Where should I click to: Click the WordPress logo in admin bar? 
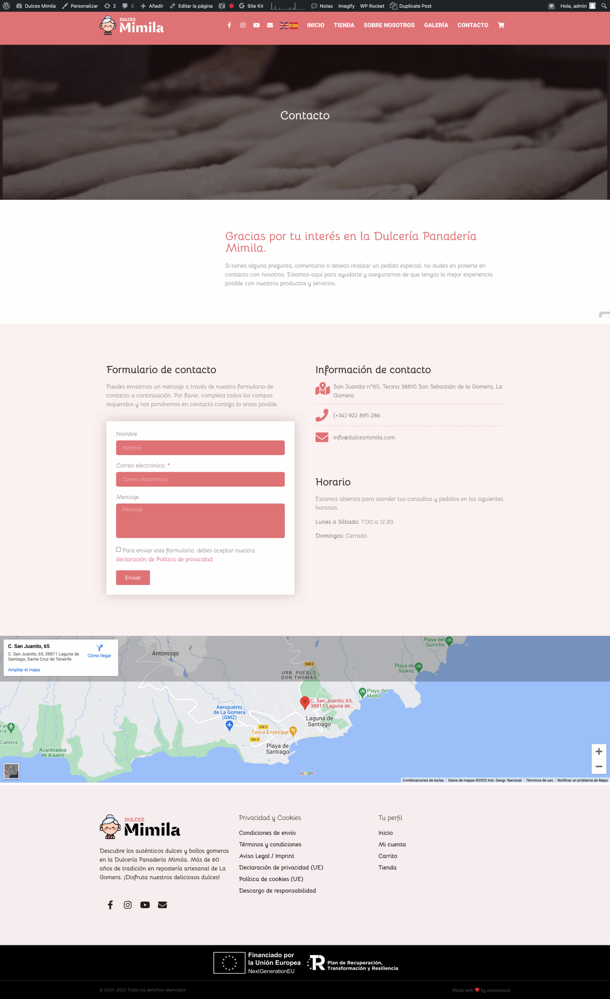coord(6,6)
